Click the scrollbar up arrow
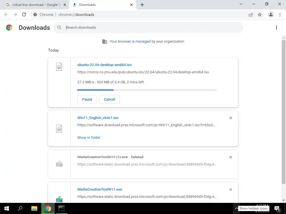The image size is (286, 214). [283, 38]
